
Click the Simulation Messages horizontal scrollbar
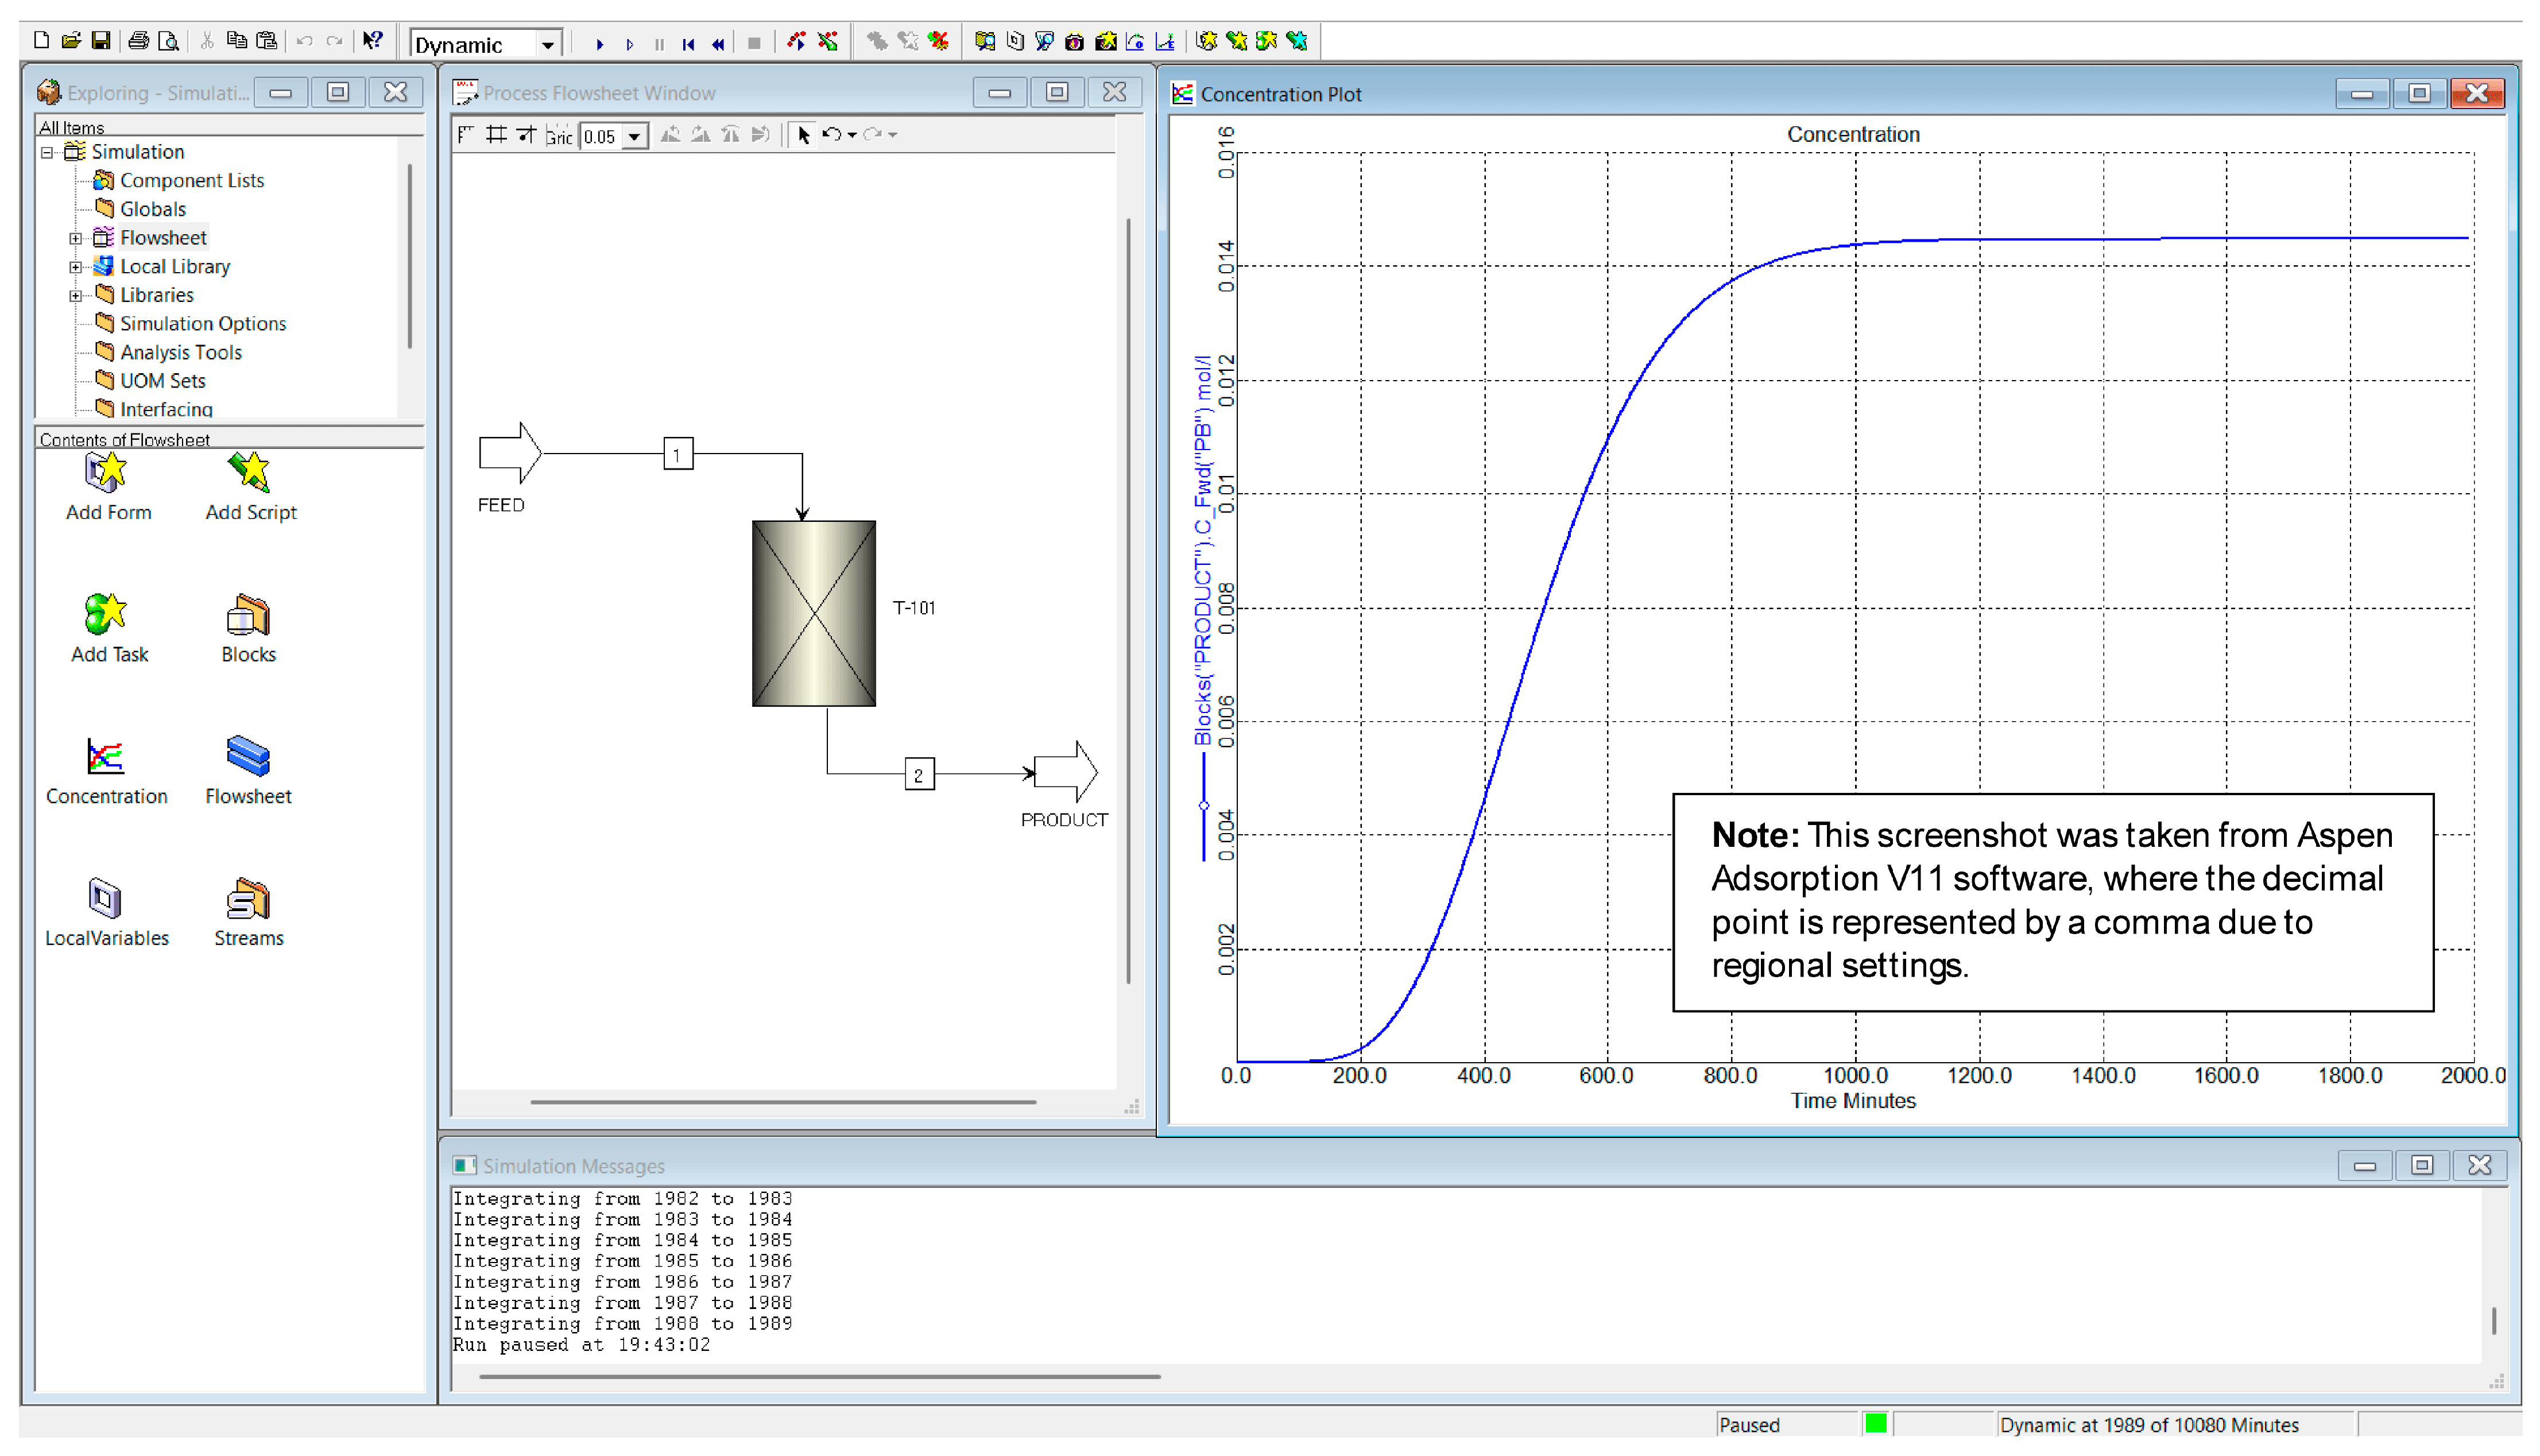click(819, 1376)
